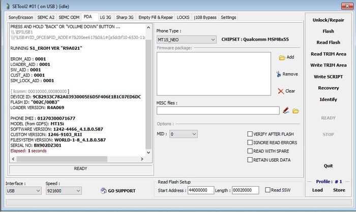Switch to the SonyEricsson tab
The image size is (356, 212).
pyautogui.click(x=21, y=17)
